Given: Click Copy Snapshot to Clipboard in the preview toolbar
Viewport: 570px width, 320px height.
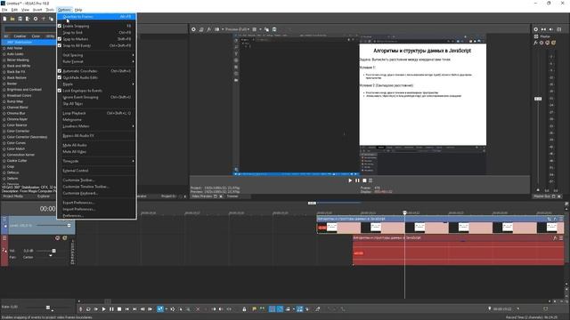Looking at the screenshot, I should [x=266, y=29].
